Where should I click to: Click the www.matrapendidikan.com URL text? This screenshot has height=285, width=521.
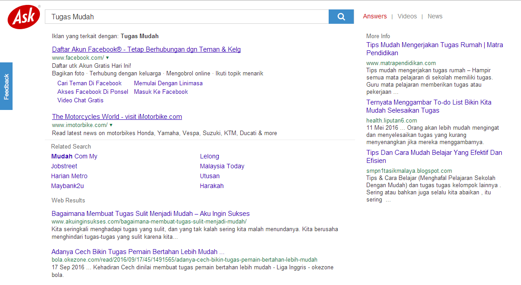tap(401, 63)
